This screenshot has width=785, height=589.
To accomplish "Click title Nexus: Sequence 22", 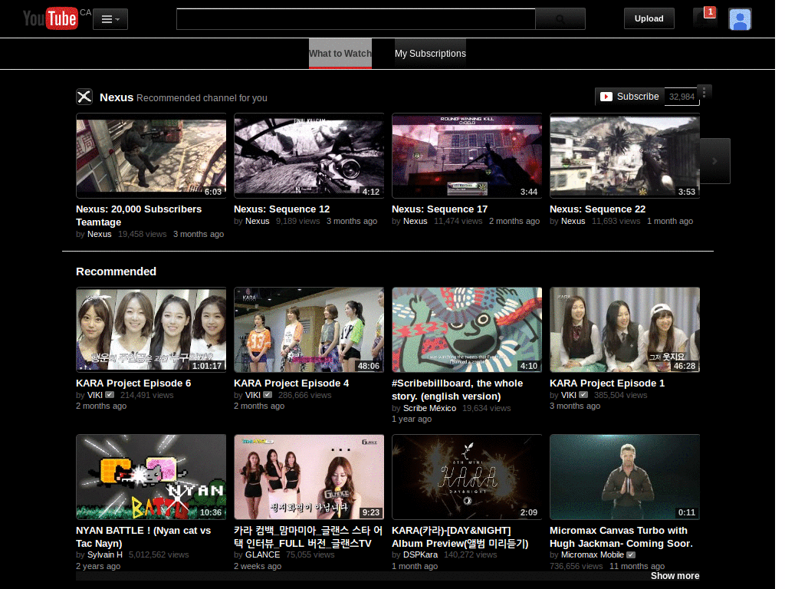I will point(597,209).
